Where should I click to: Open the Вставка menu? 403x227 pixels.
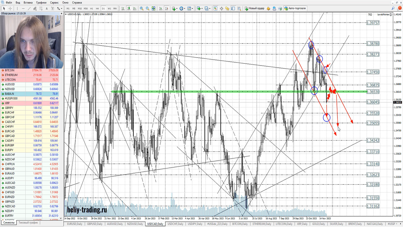28,2
